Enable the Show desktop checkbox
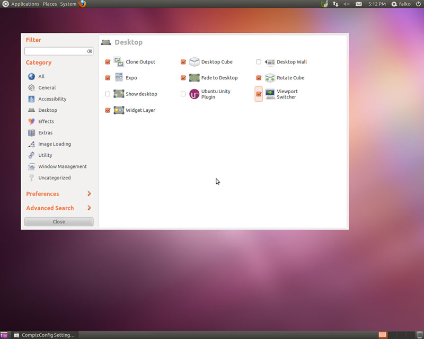Screen dimensions: 424x339 pyautogui.click(x=108, y=94)
